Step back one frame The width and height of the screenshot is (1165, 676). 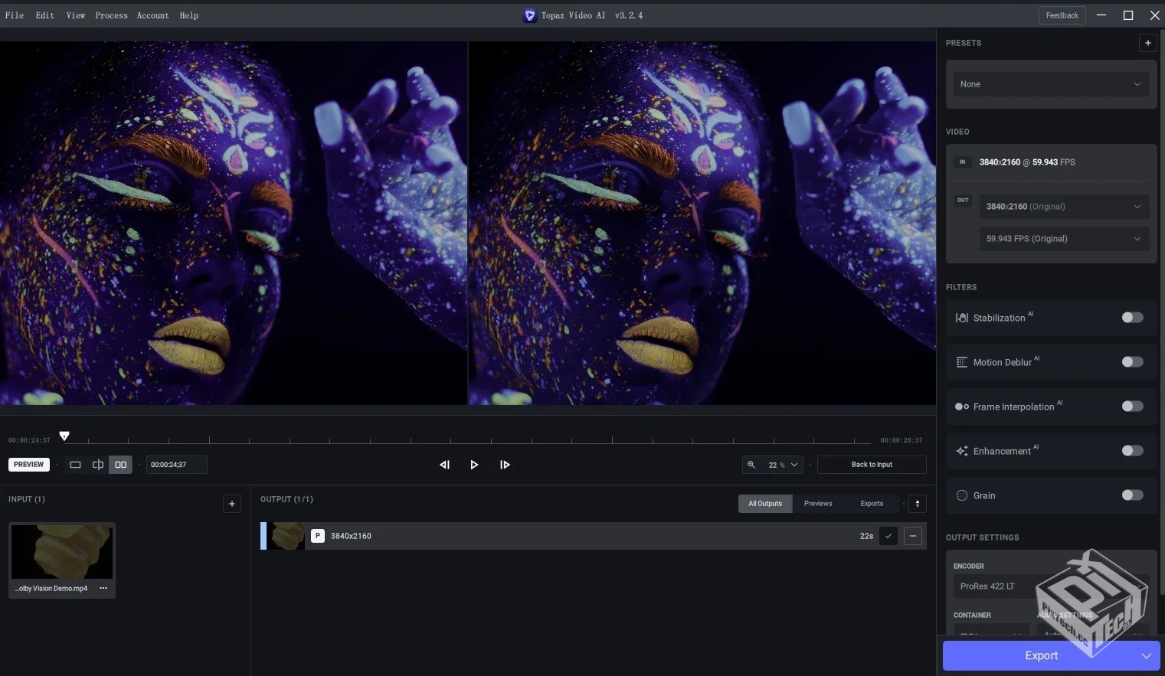tap(444, 465)
